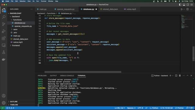
Task: Open Customize Layout icon in title bar
Action: 192,5
